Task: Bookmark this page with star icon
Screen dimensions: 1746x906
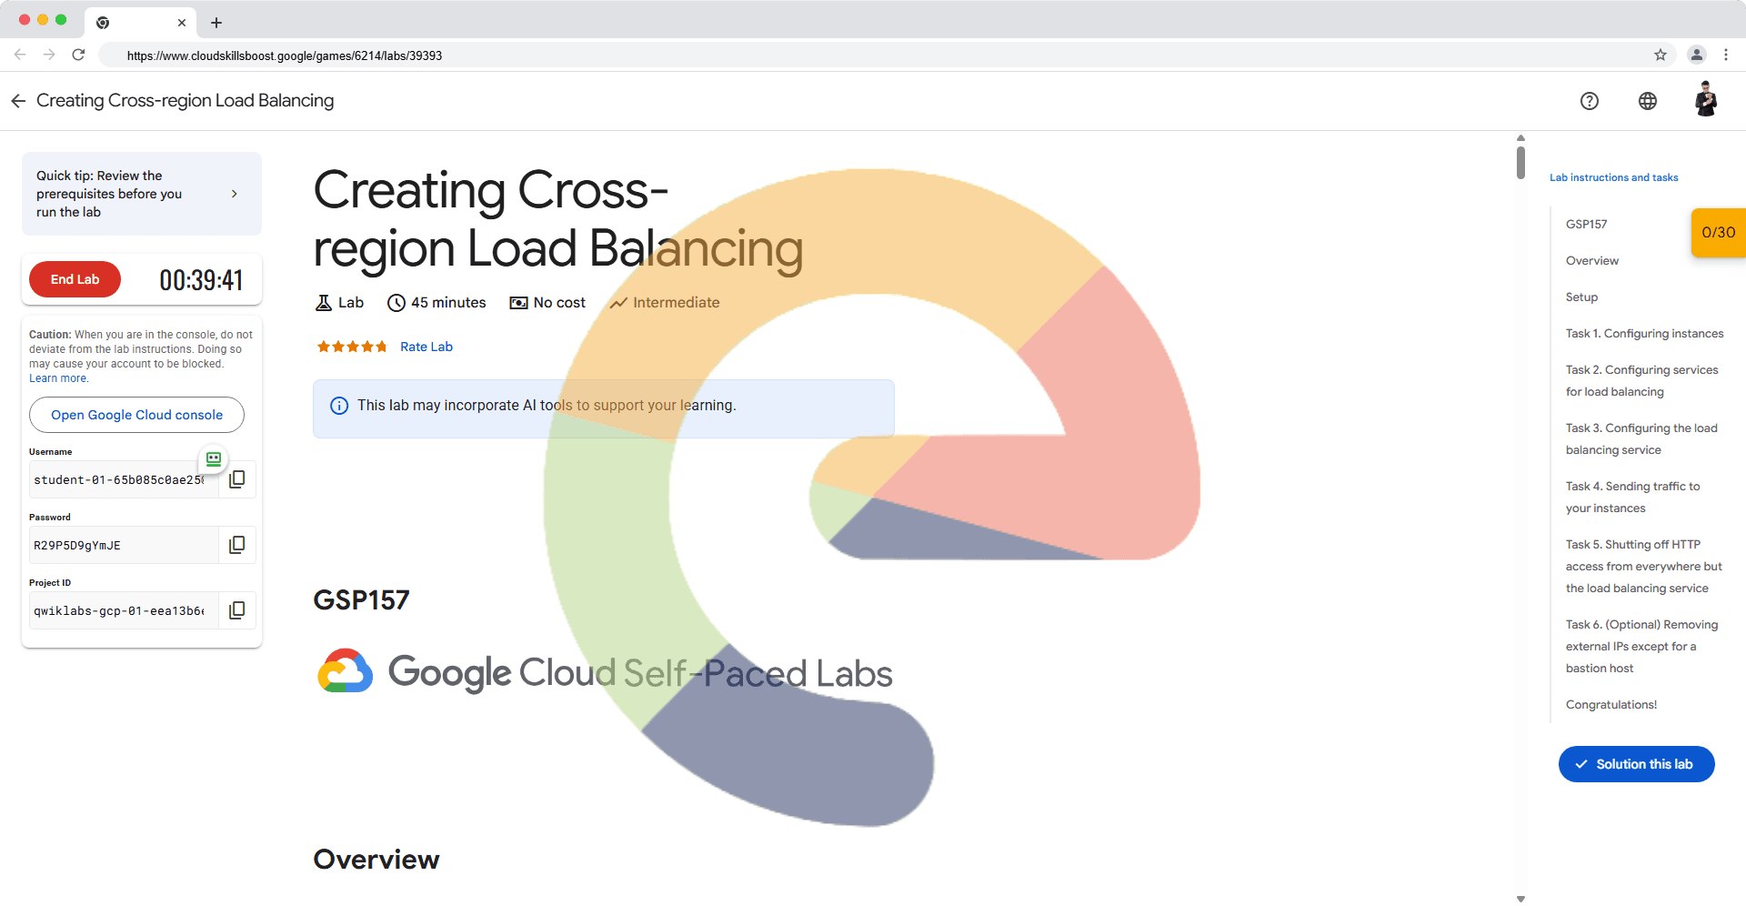Action: coord(1660,55)
